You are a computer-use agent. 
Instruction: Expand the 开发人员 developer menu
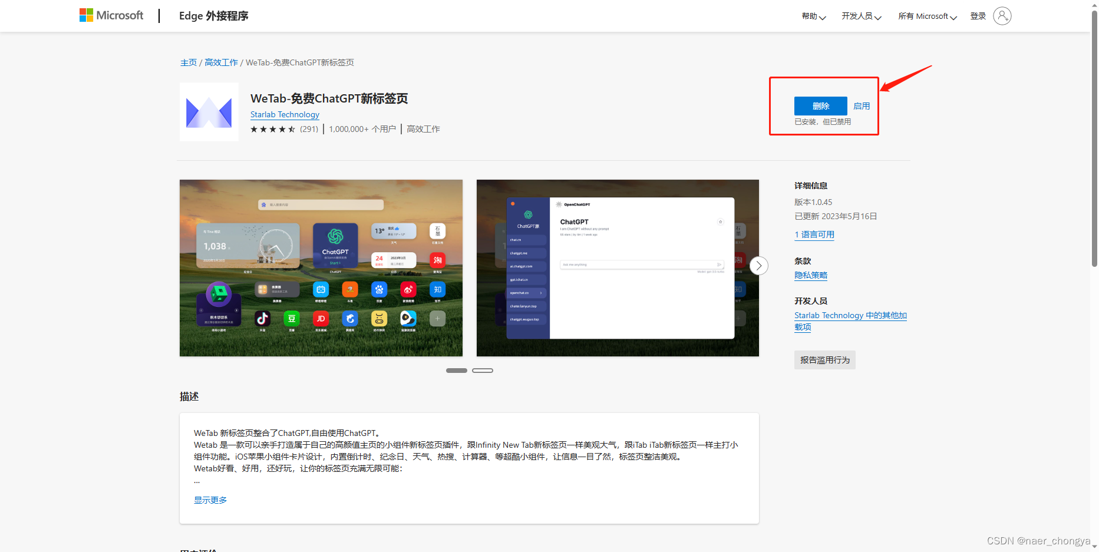point(862,16)
